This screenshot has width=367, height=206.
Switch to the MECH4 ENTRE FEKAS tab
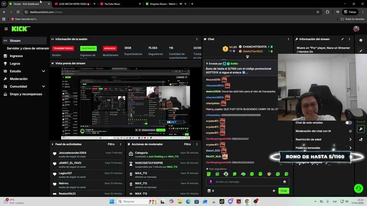tap(75, 4)
